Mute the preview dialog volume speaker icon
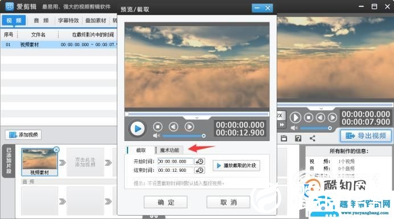 pyautogui.click(x=156, y=135)
